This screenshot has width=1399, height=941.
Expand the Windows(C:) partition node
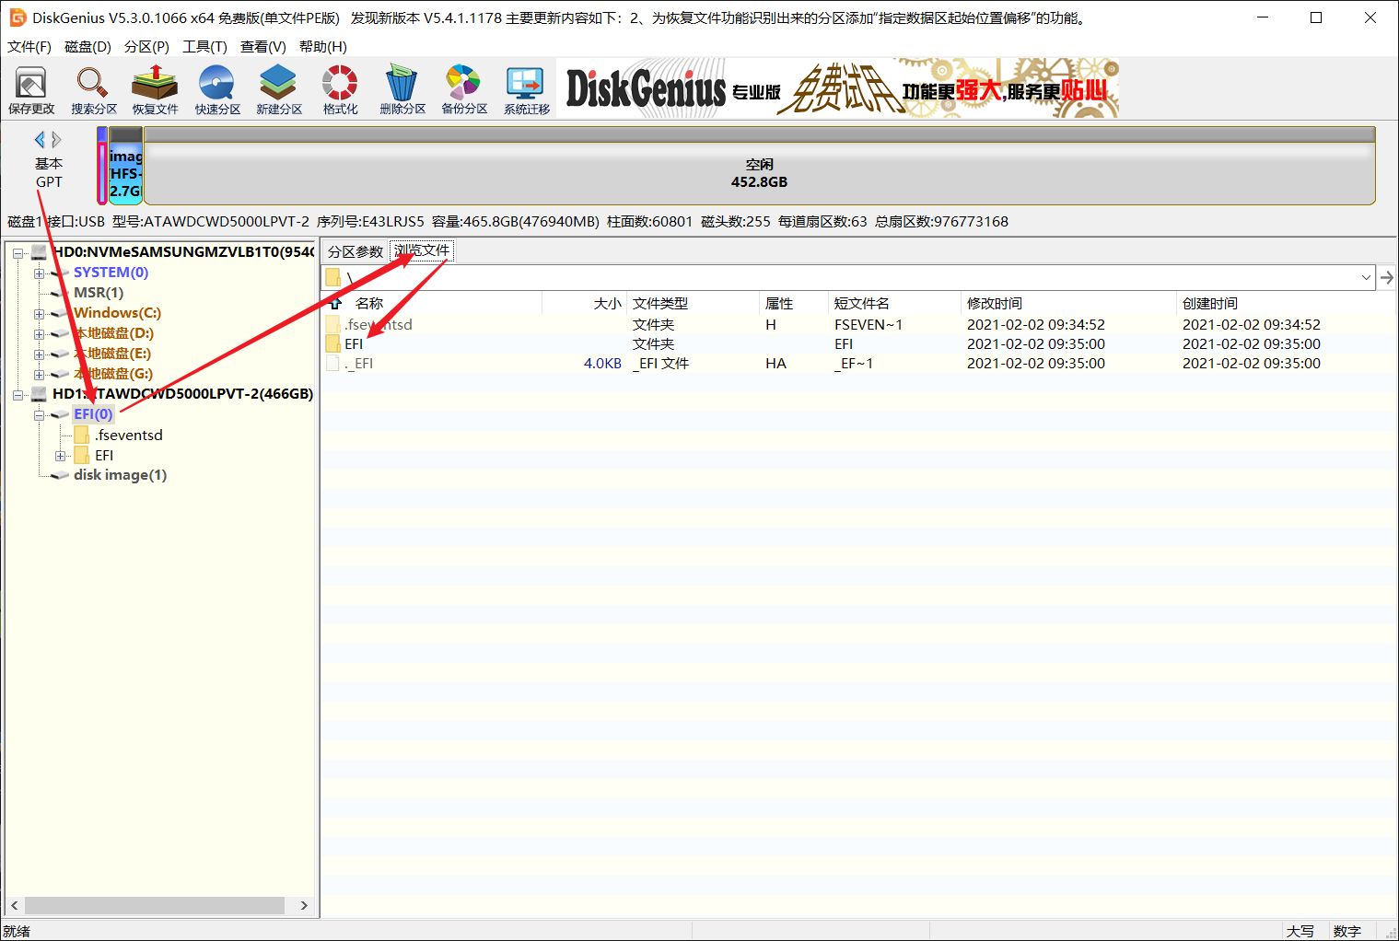(39, 314)
